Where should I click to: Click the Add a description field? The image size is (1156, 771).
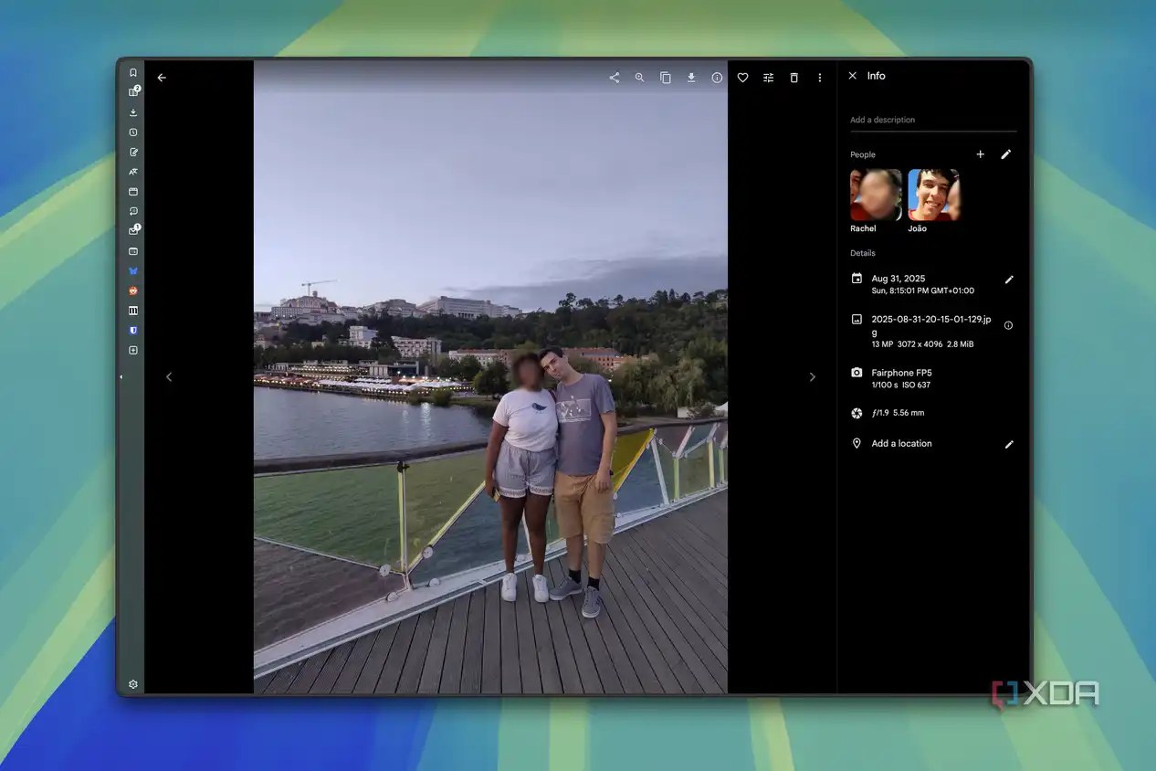tap(933, 121)
